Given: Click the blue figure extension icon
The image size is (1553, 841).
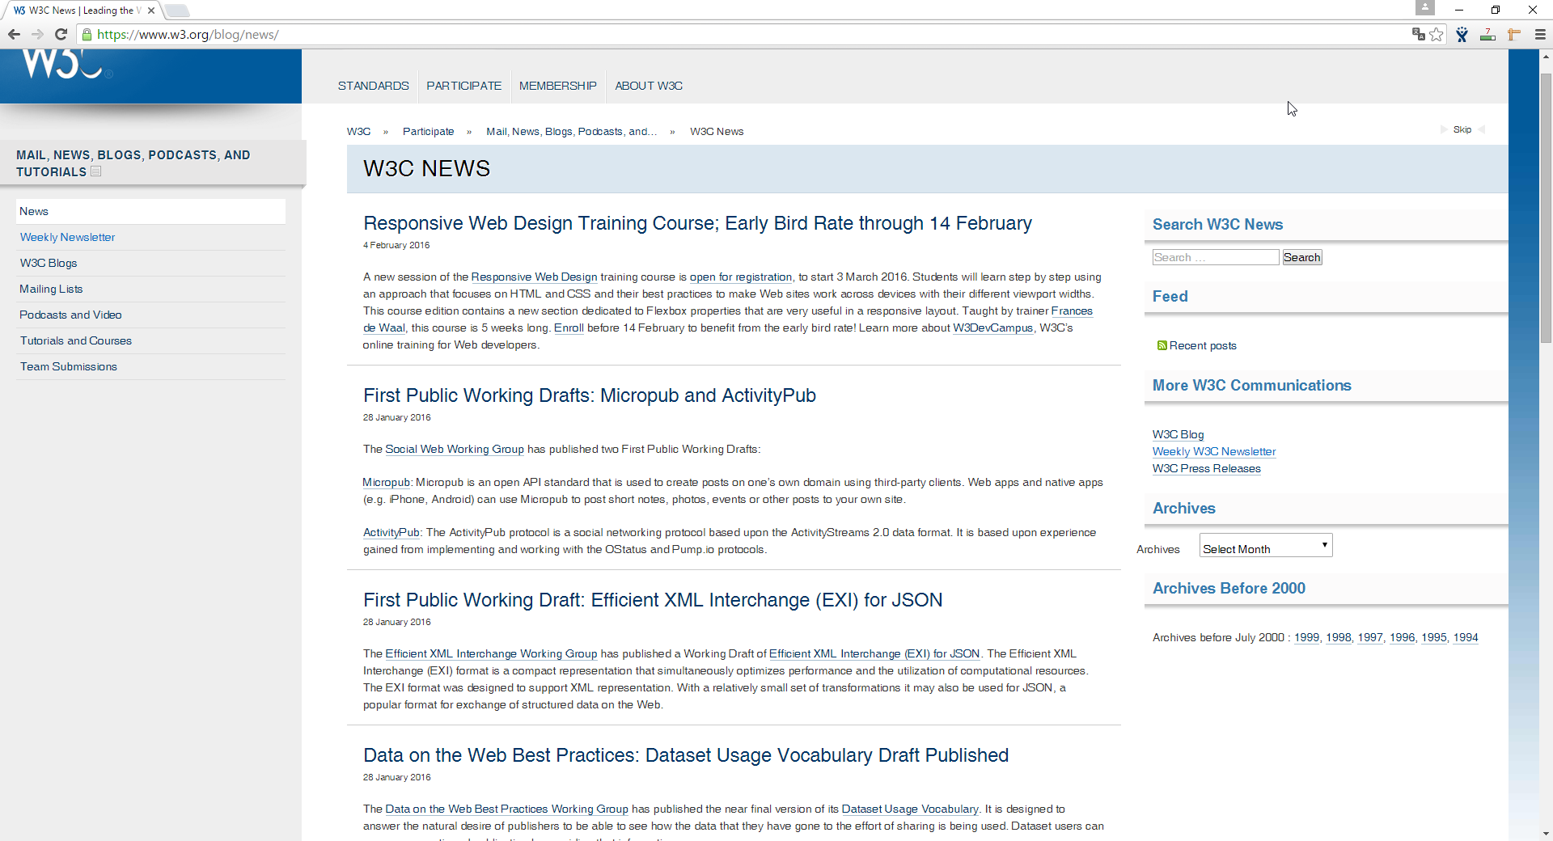Looking at the screenshot, I should point(1462,34).
